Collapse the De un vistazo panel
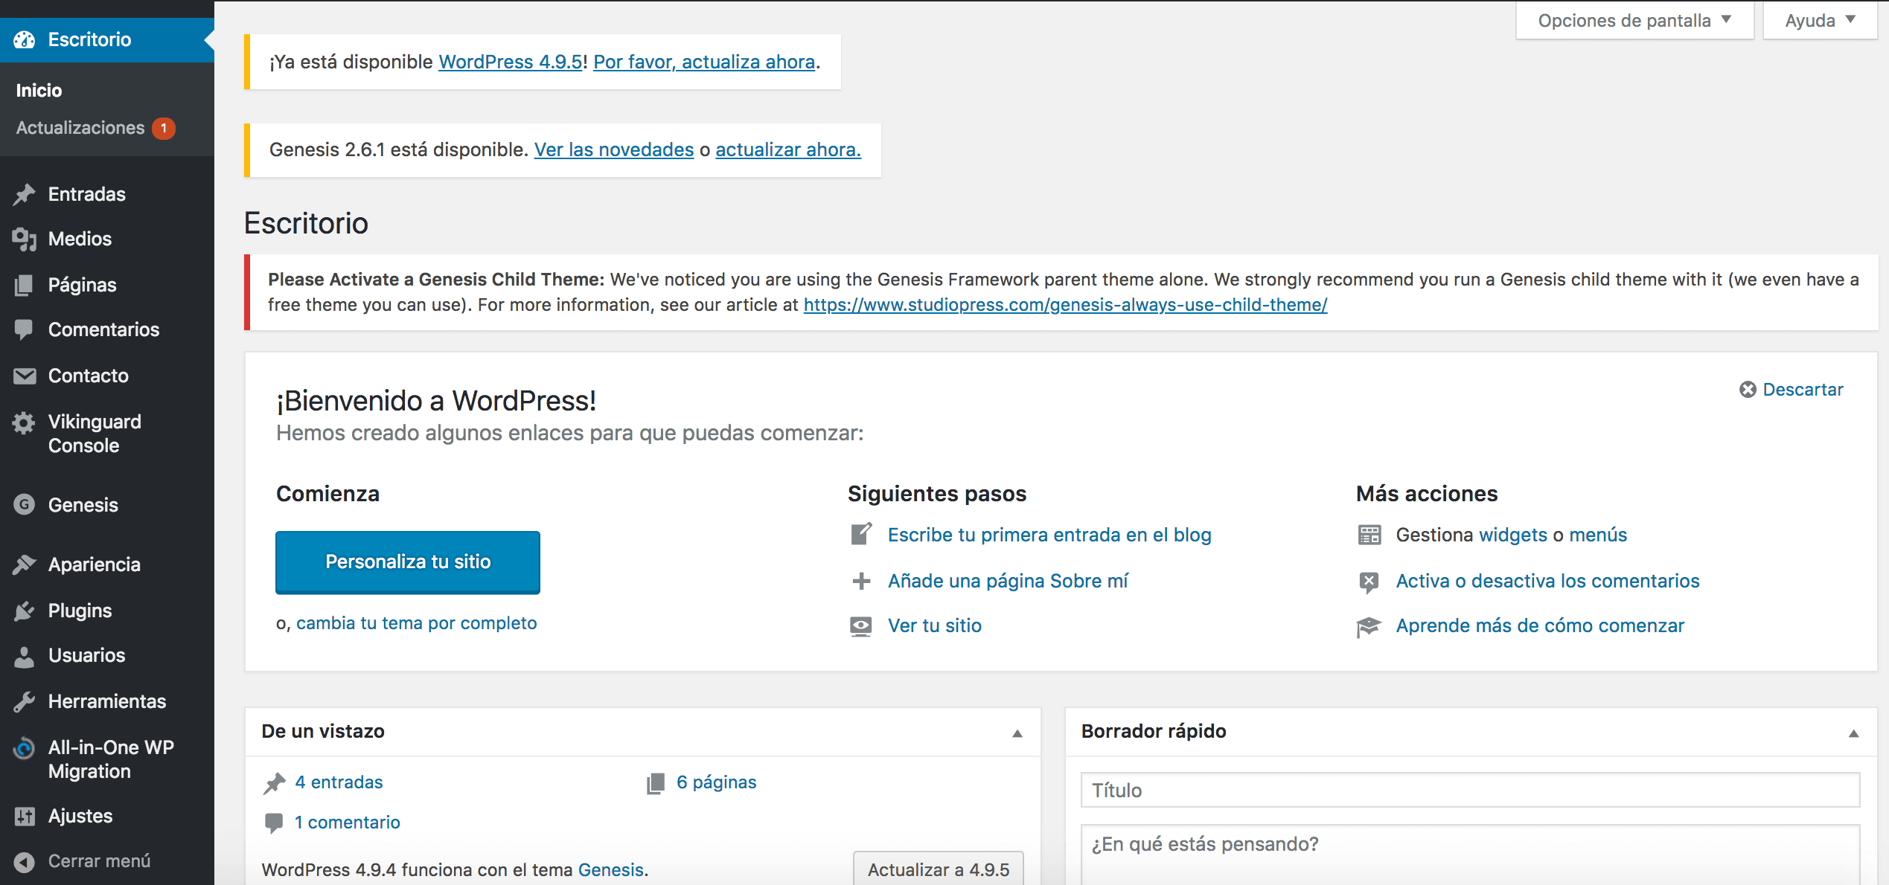Viewport: 1889px width, 885px height. 1017,733
